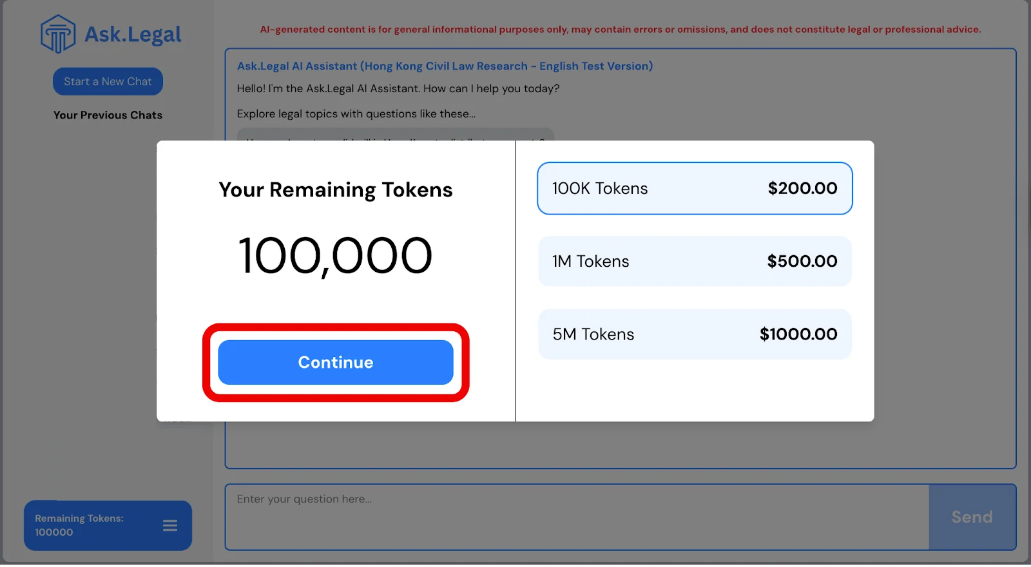Select the 100K Tokens $200.00 plan
Image resolution: width=1031 pixels, height=567 pixels.
click(695, 188)
